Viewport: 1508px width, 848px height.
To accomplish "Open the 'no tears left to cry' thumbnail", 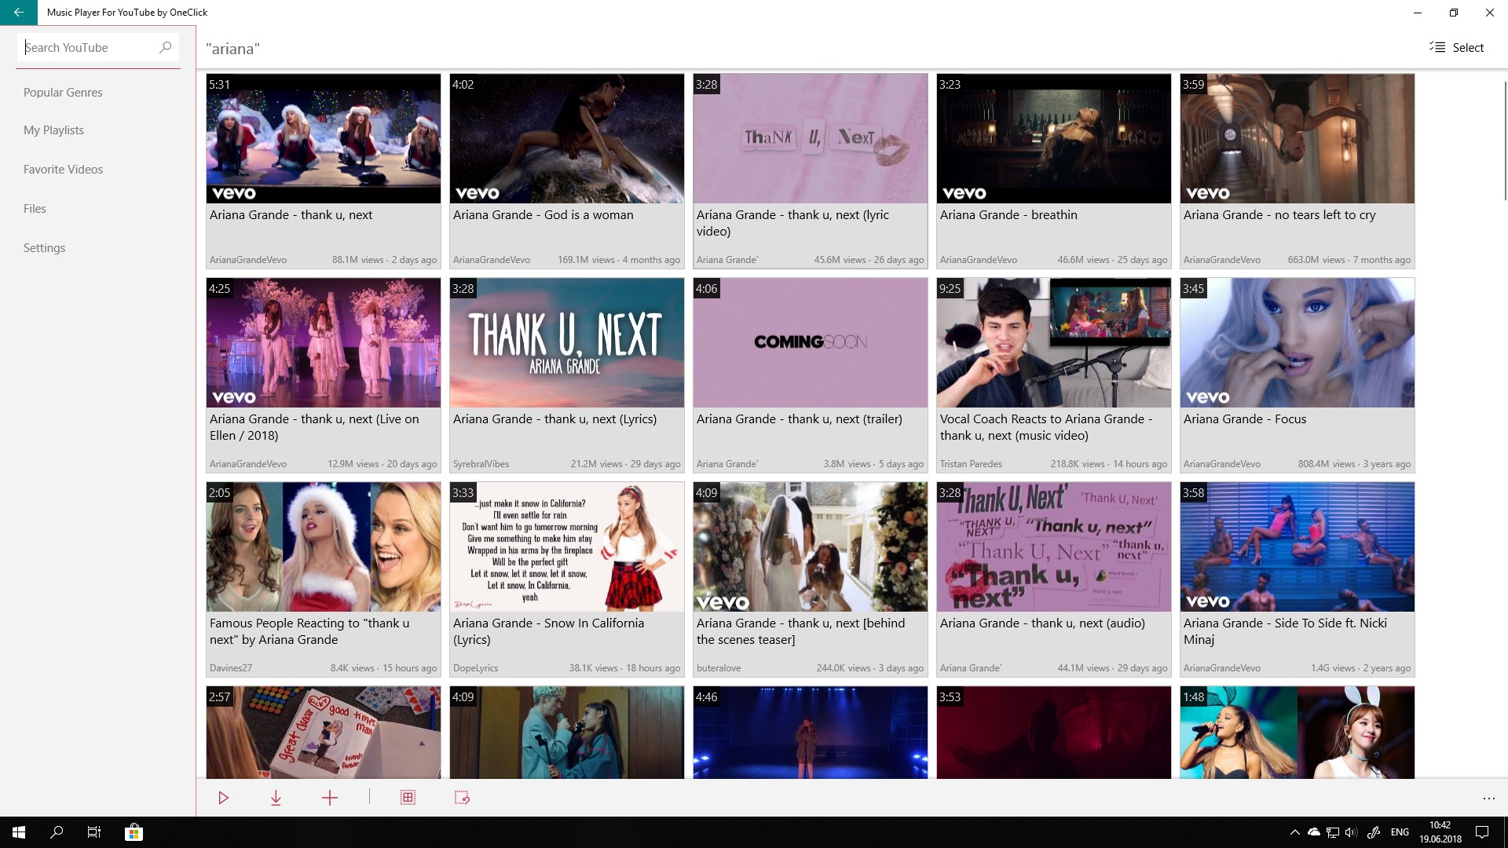I will tap(1298, 139).
